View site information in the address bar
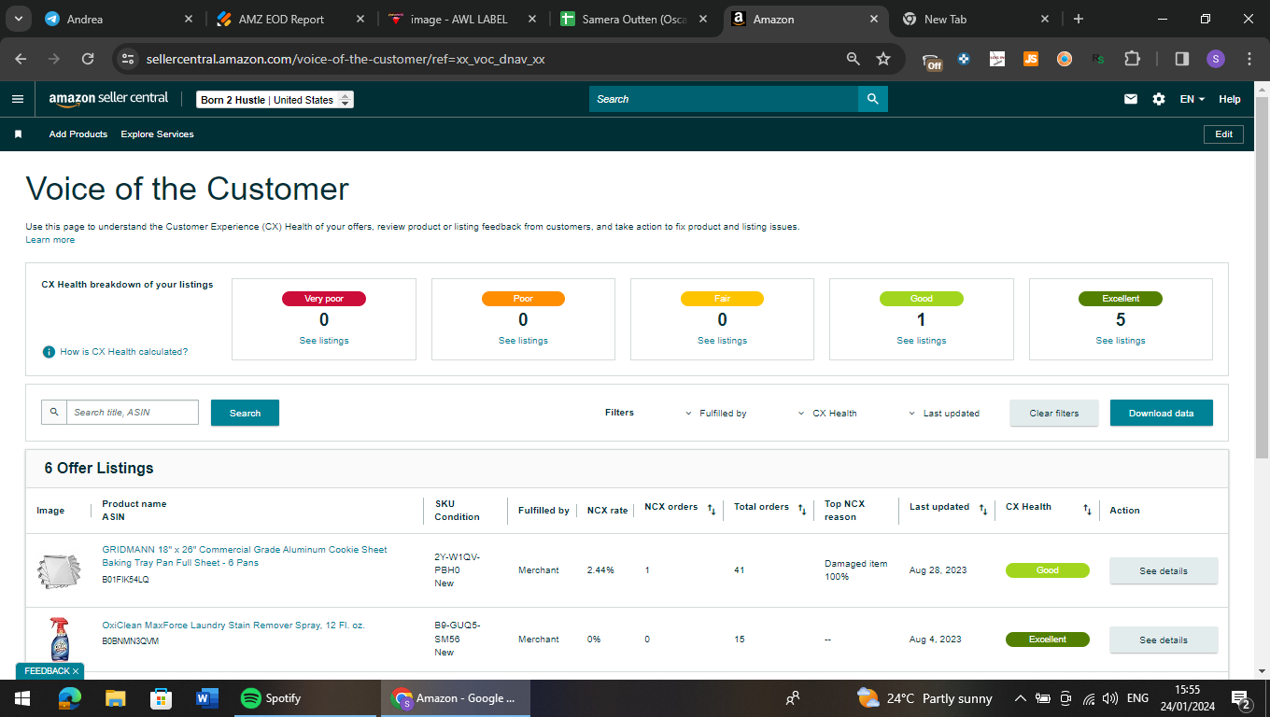This screenshot has height=717, width=1270. (x=129, y=59)
